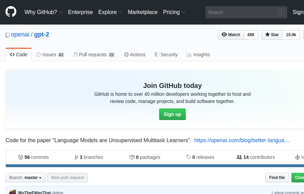Click the Find file button
This screenshot has width=304, height=194.
[x=277, y=178]
